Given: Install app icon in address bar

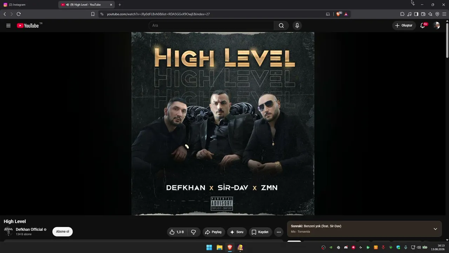Looking at the screenshot, I should [x=328, y=14].
